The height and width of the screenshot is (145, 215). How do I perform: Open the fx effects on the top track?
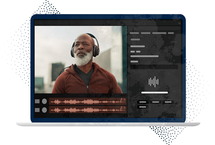tap(125, 100)
